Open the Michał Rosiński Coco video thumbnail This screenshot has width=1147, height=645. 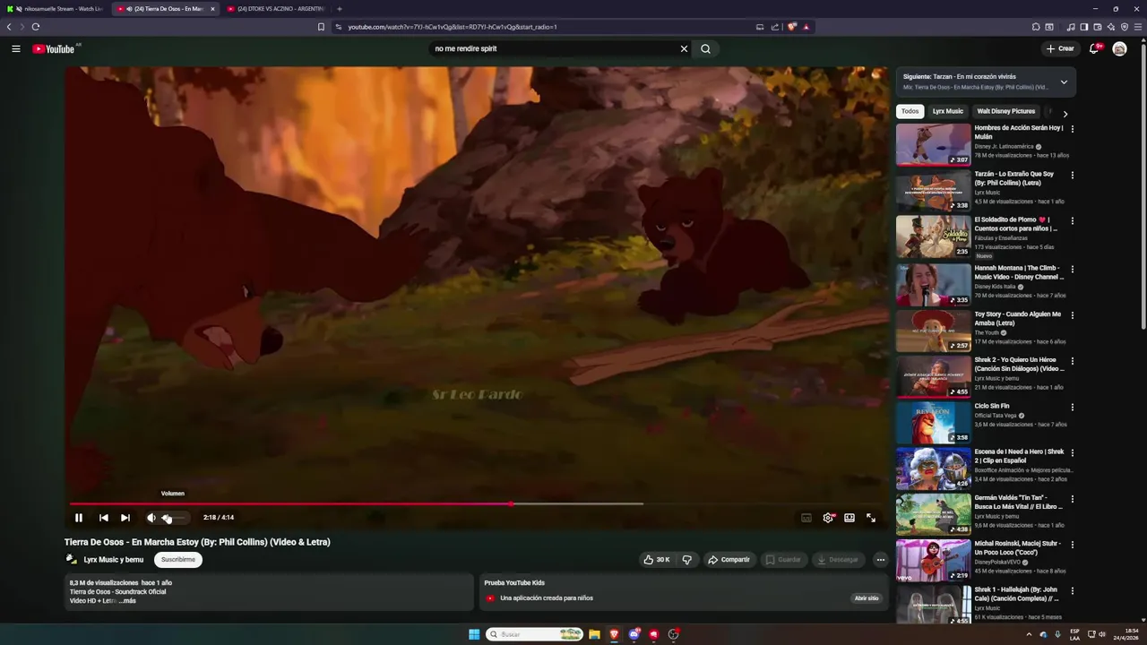pyautogui.click(x=934, y=560)
